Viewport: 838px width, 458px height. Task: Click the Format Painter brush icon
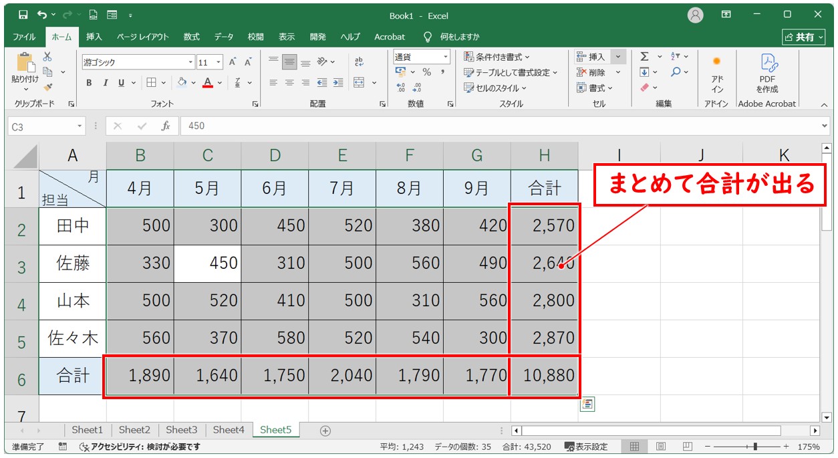pos(47,87)
